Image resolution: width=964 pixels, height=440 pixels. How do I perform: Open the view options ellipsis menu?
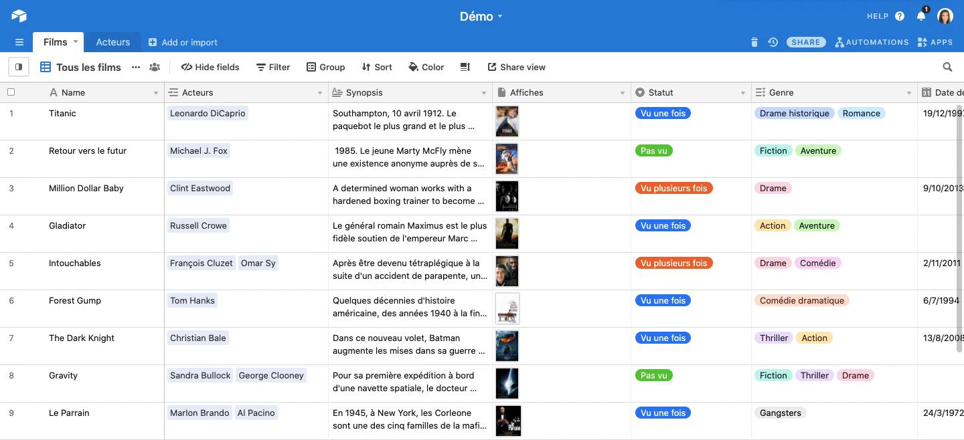click(x=136, y=67)
